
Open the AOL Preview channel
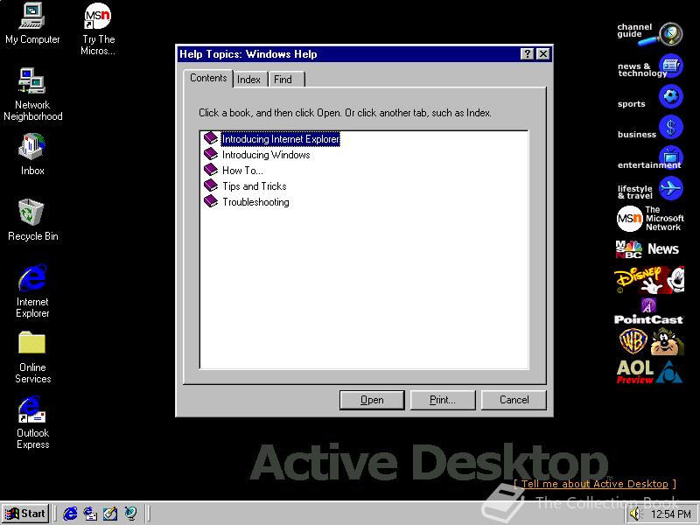[x=649, y=372]
